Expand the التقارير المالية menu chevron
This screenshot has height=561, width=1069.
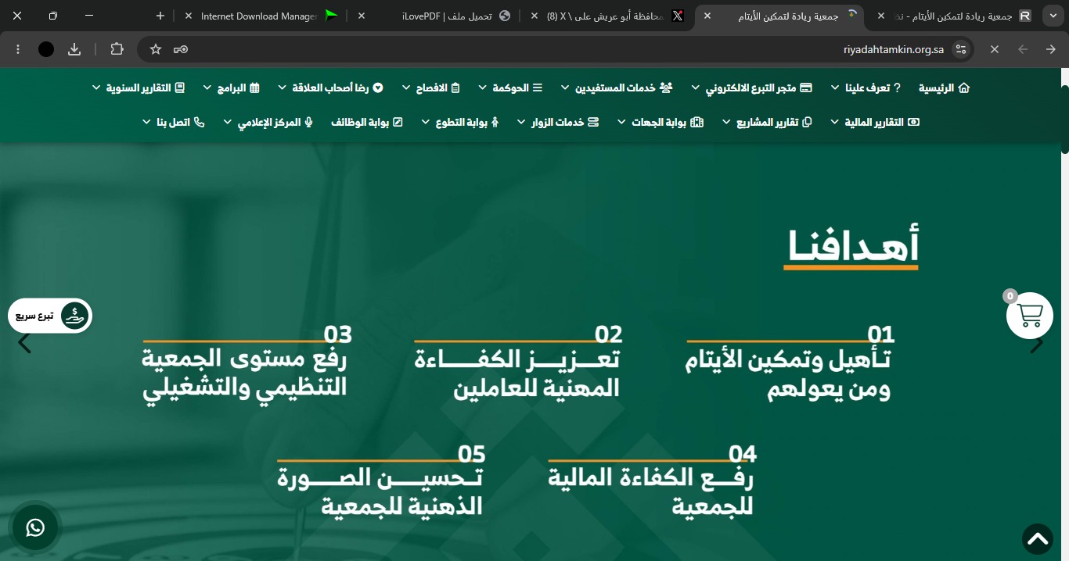tap(834, 123)
